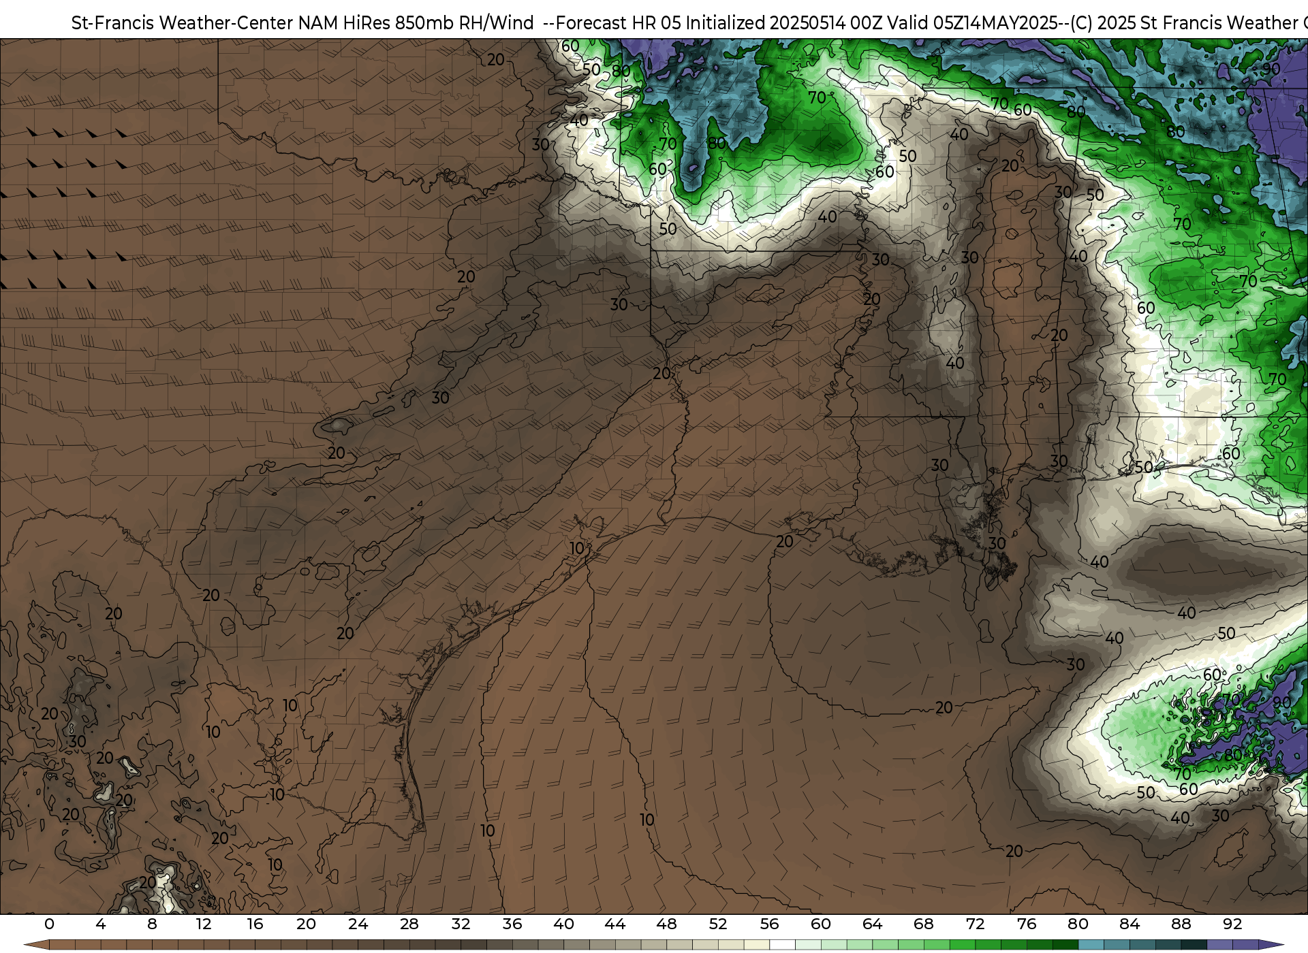Click the '32' label on the color scale
Viewport: 1308px width, 953px height.
[461, 924]
